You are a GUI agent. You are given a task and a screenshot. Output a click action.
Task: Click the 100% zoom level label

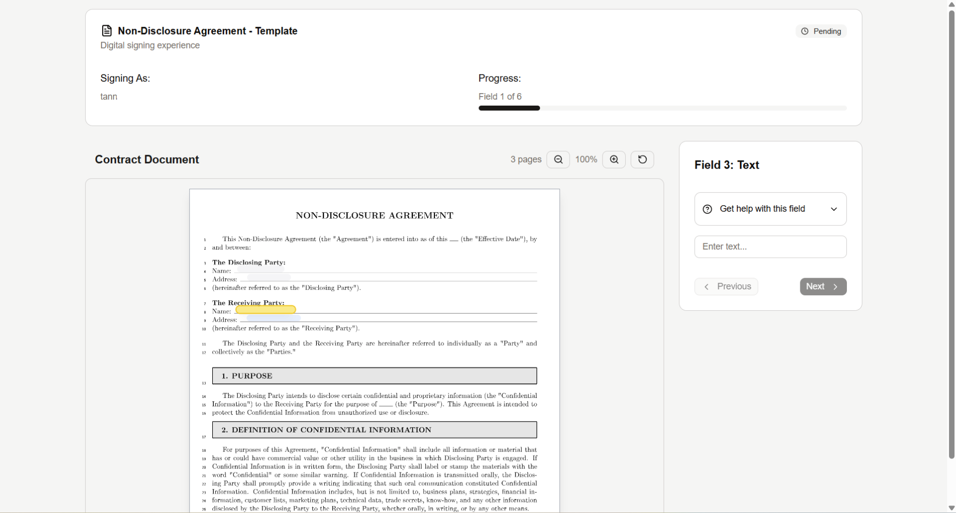(x=586, y=160)
